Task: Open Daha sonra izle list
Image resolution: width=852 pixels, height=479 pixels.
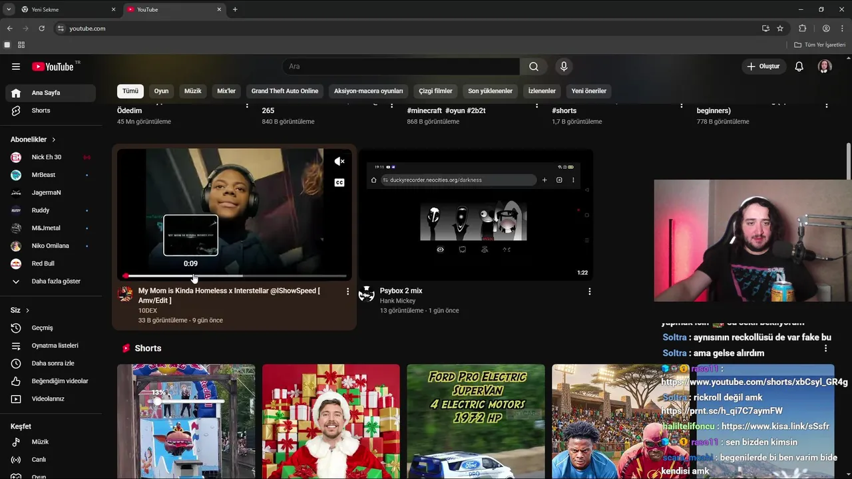Action: pyautogui.click(x=51, y=363)
